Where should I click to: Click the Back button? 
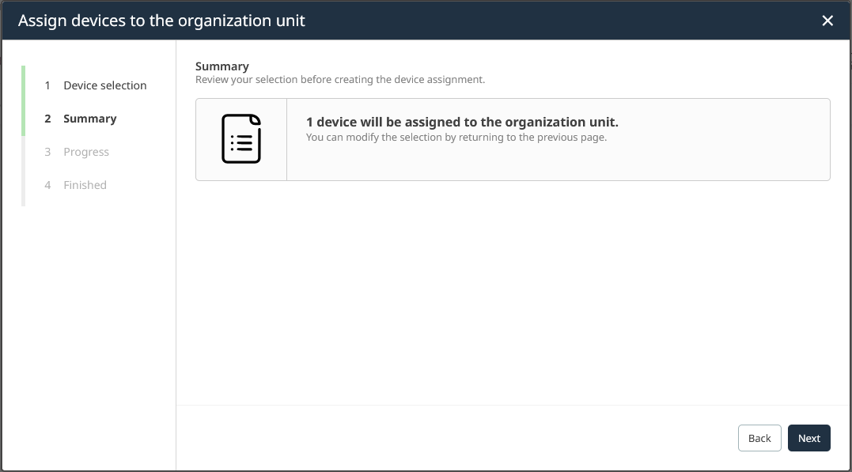pos(759,437)
